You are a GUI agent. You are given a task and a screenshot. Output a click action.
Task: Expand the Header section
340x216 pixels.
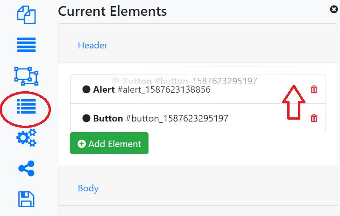pyautogui.click(x=92, y=45)
